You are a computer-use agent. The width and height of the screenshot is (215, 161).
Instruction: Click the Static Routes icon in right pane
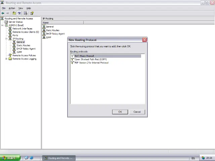(44, 30)
